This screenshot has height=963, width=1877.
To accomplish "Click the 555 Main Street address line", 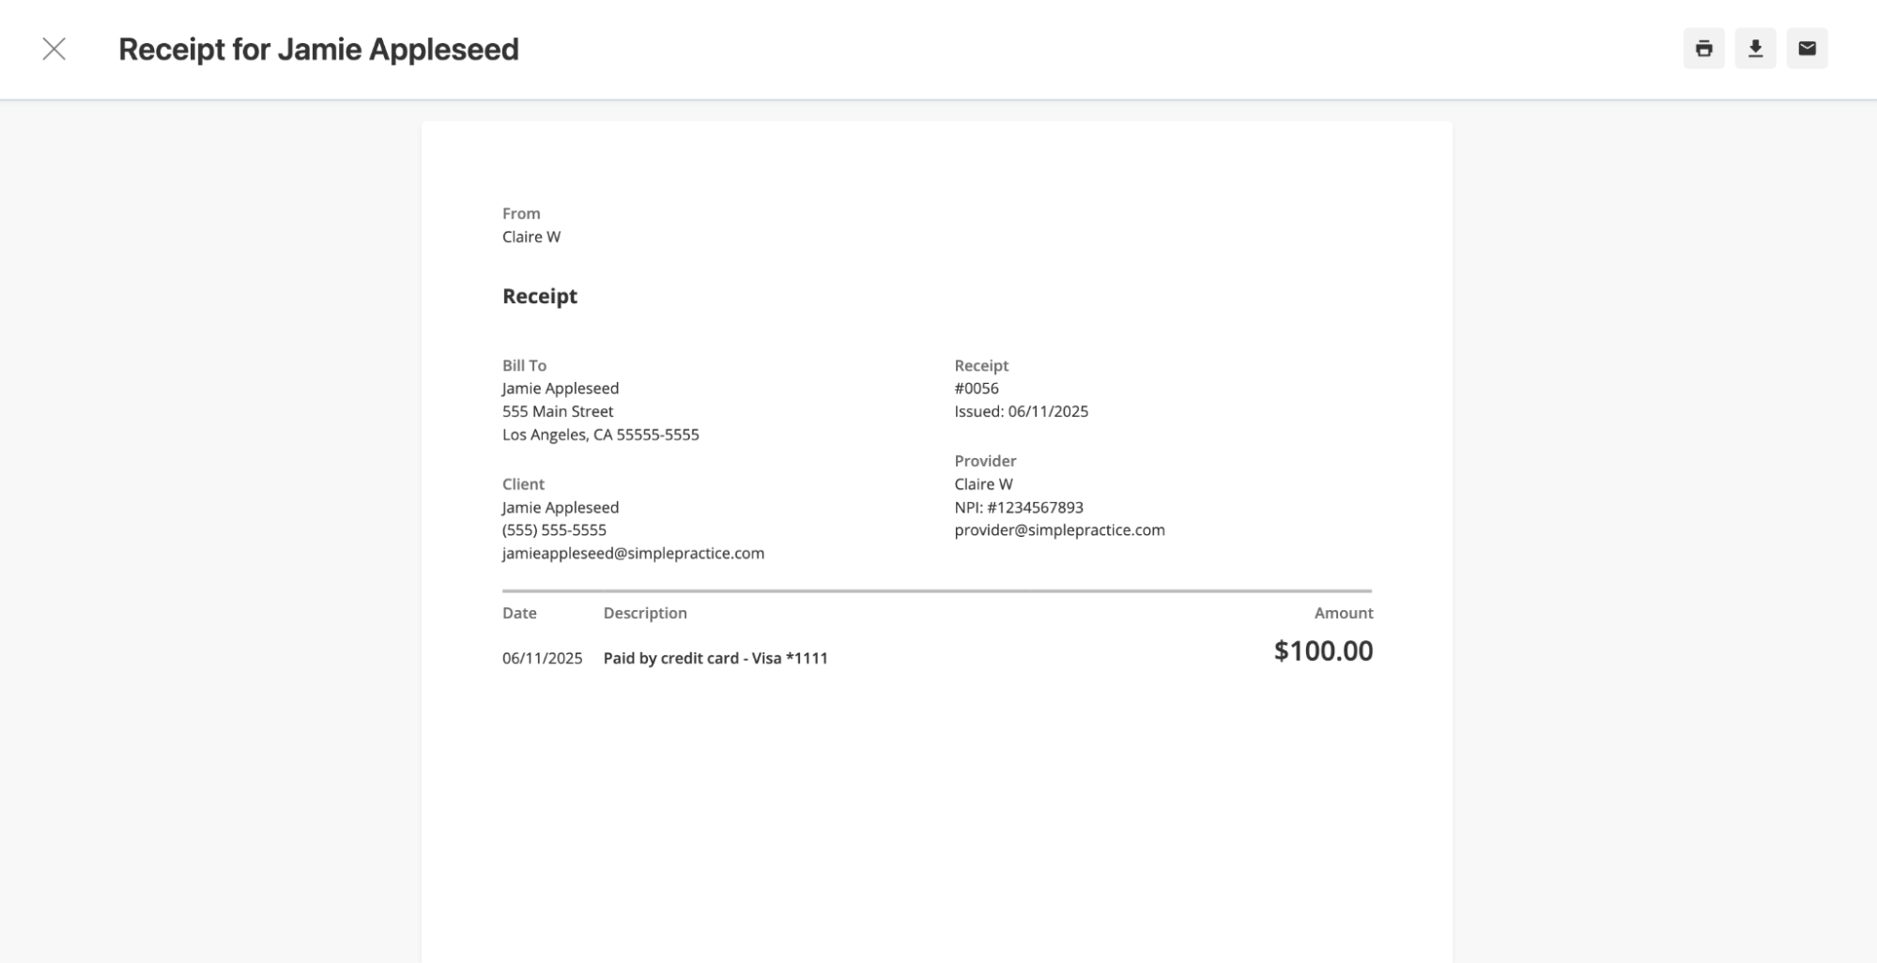I will (558, 411).
